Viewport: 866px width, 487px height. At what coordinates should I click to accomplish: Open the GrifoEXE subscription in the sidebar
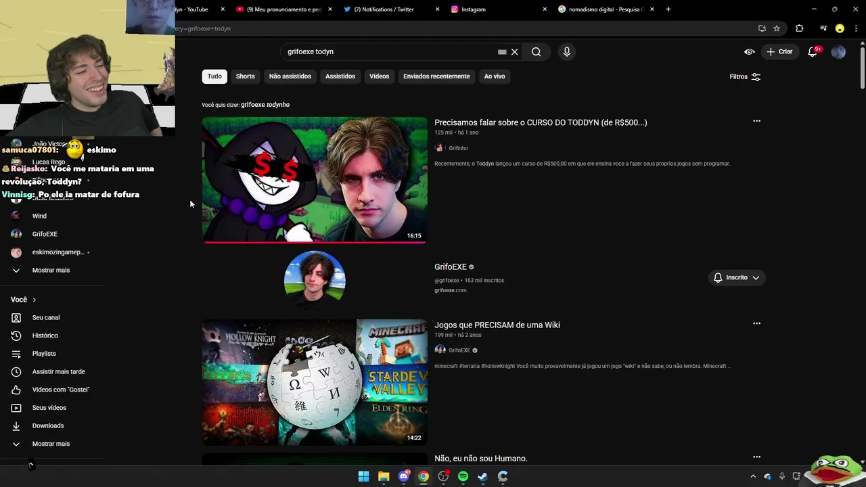(45, 234)
